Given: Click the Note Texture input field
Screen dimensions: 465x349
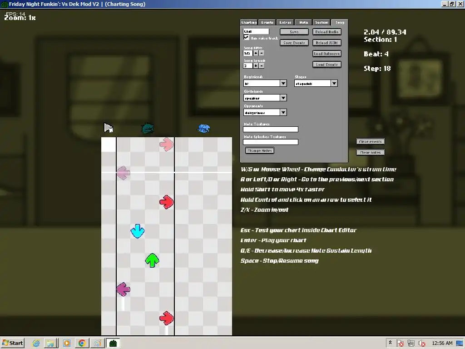Looking at the screenshot, I should 271,129.
